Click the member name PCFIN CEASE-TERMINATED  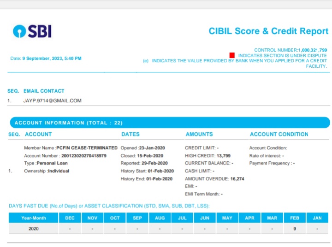pos(87,148)
